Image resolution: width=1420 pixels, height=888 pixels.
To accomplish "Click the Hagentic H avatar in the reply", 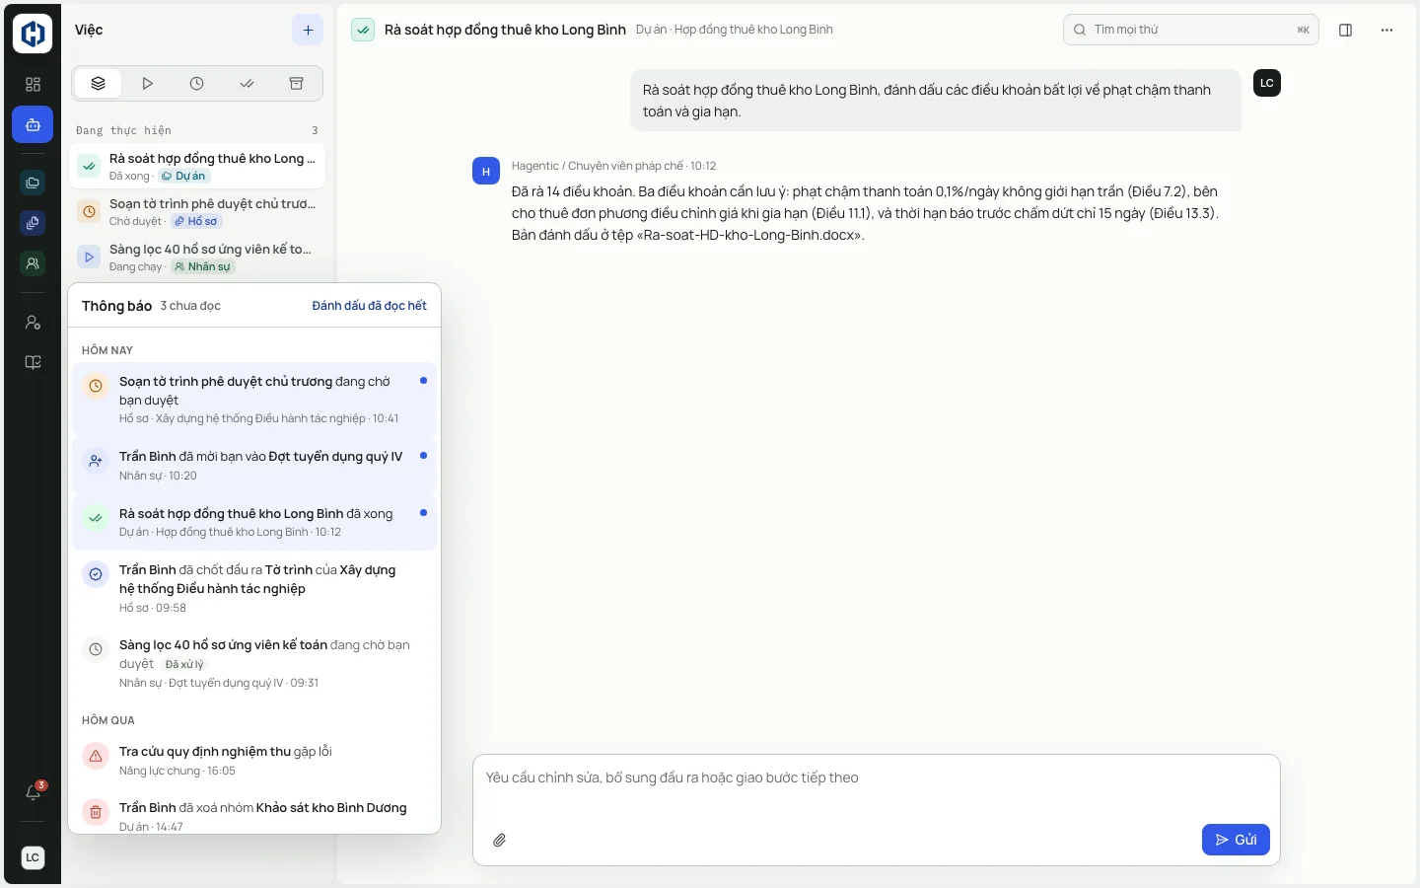I will tap(485, 171).
